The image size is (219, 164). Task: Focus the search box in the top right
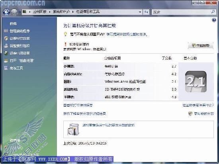click(182, 12)
